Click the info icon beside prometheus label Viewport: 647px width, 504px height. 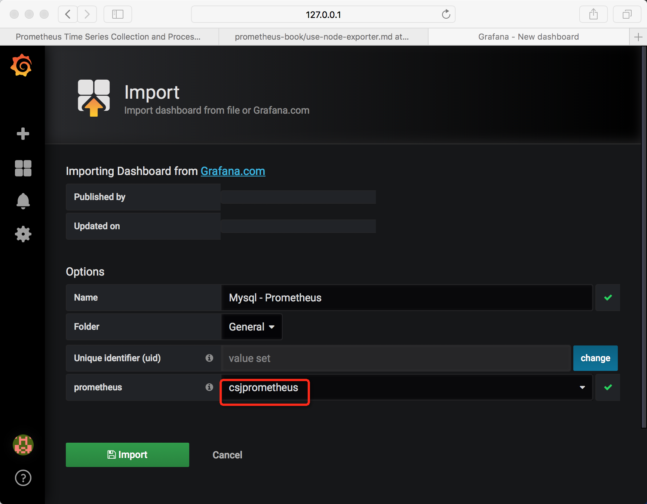coord(209,387)
